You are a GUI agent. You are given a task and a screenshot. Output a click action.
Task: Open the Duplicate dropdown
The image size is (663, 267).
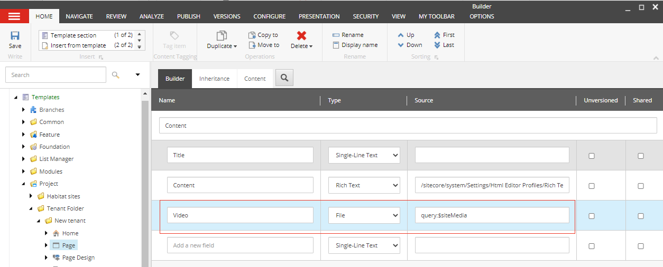click(222, 40)
